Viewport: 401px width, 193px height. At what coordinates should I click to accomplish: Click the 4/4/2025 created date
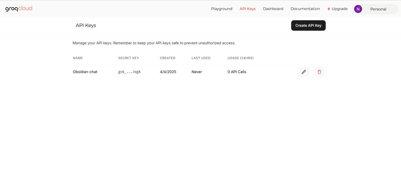coord(168,72)
